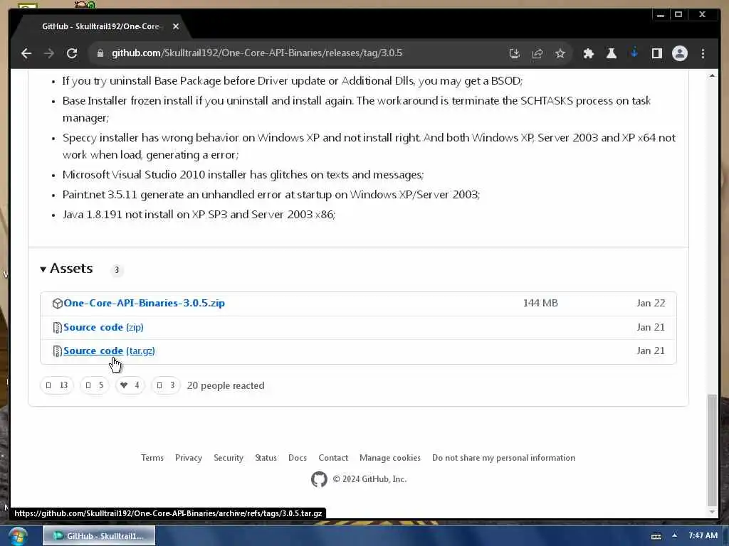Click Manage cookies in the footer
The height and width of the screenshot is (546, 729).
pos(390,458)
